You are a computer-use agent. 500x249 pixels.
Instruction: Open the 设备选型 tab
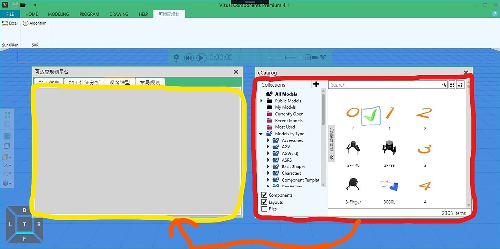pyautogui.click(x=120, y=82)
